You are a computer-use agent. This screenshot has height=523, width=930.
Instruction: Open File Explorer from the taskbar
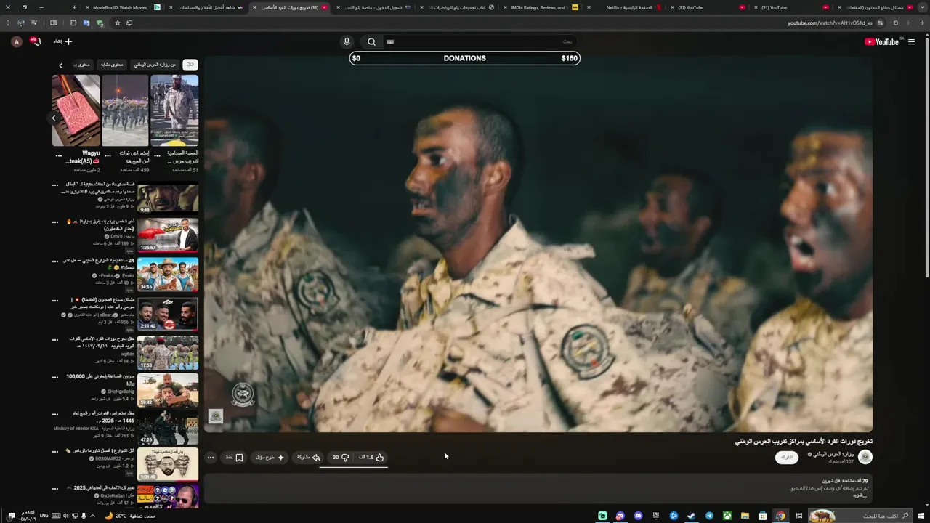pos(745,516)
